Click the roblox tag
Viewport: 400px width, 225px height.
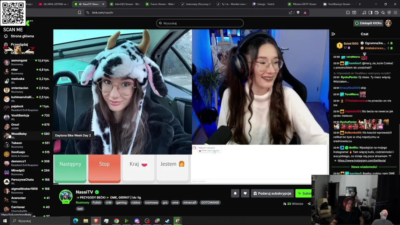(x=136, y=202)
